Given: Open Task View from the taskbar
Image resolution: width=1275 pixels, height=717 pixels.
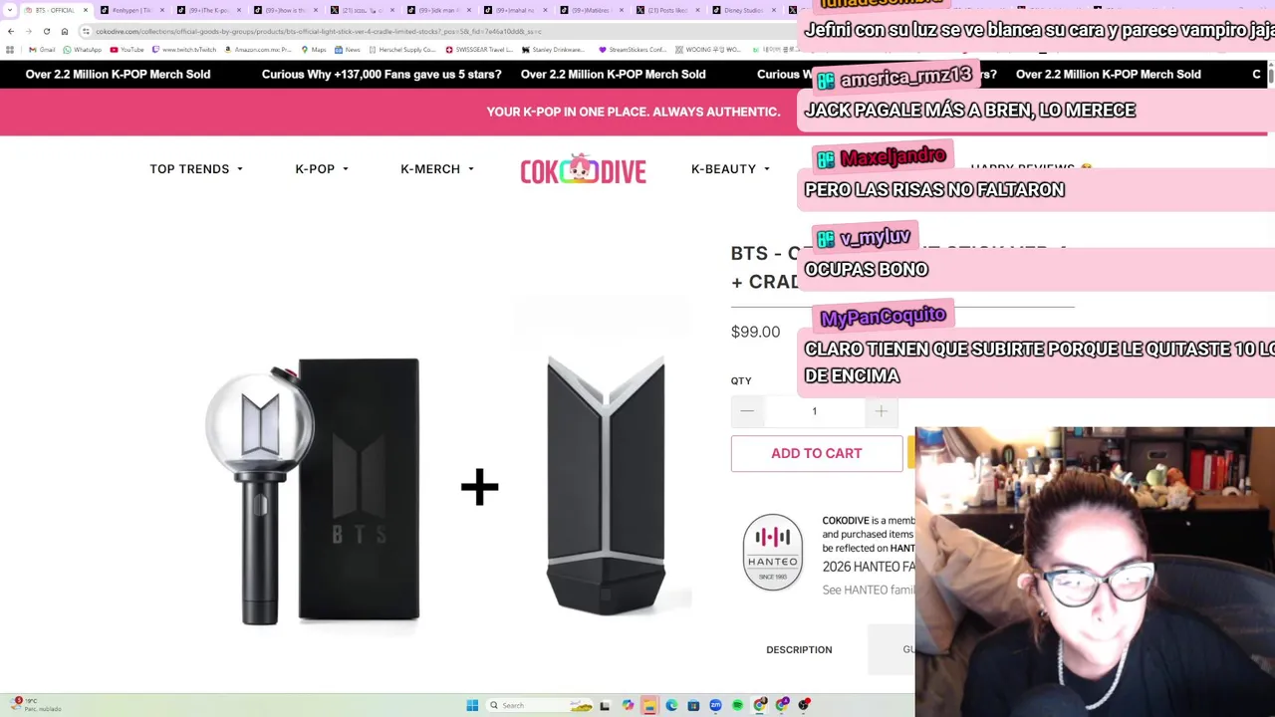Looking at the screenshot, I should (x=605, y=705).
